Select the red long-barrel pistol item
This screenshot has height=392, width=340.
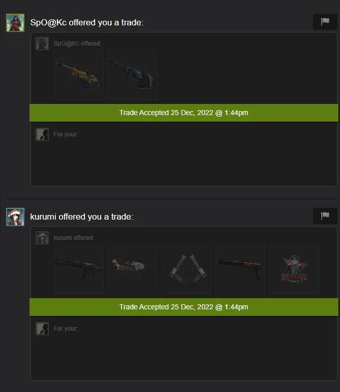tap(240, 269)
